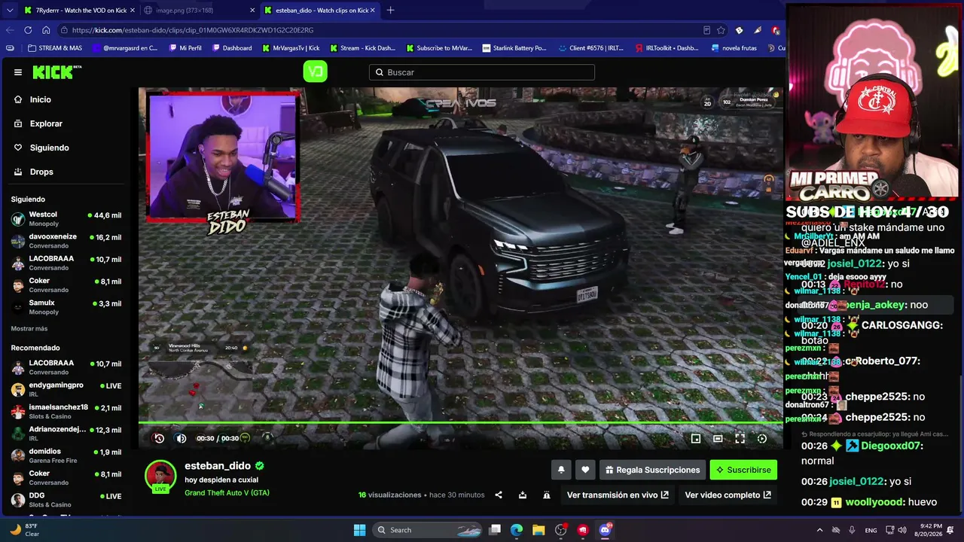Open davooxeneize channel in sidebar
Viewport: 964px width, 542px height.
[66, 241]
